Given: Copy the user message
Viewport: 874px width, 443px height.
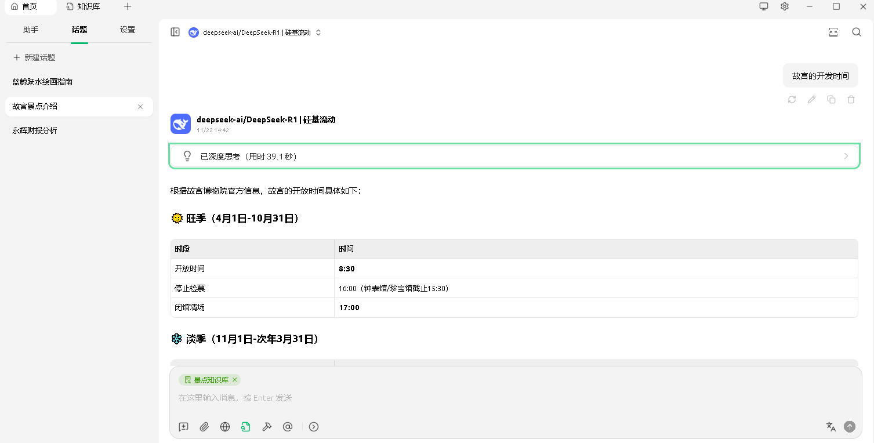Looking at the screenshot, I should (831, 100).
